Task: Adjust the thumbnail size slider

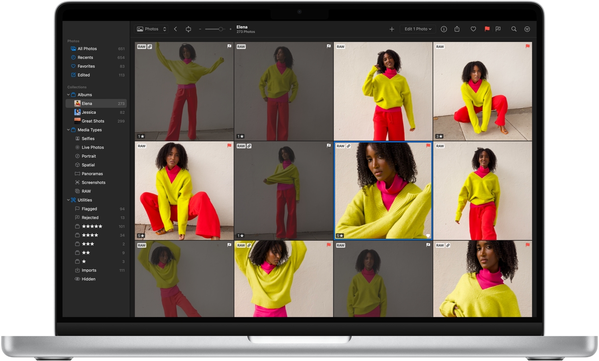Action: [x=215, y=29]
